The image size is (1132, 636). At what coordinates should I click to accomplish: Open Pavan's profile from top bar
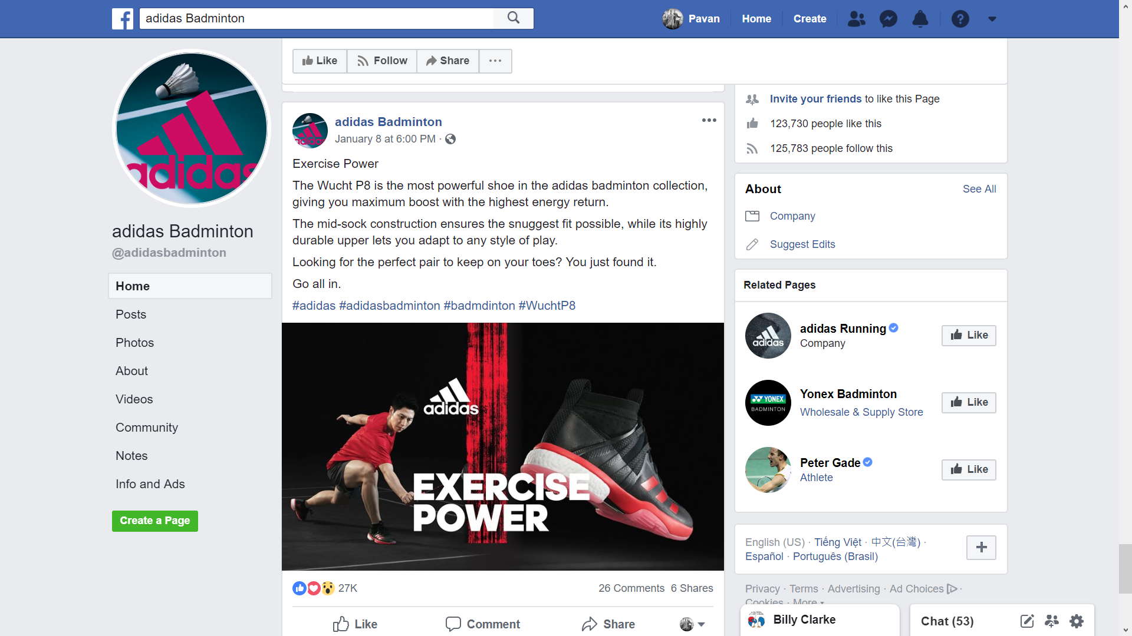[691, 19]
